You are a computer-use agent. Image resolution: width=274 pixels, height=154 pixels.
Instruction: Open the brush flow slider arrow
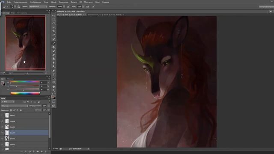coord(83,7)
